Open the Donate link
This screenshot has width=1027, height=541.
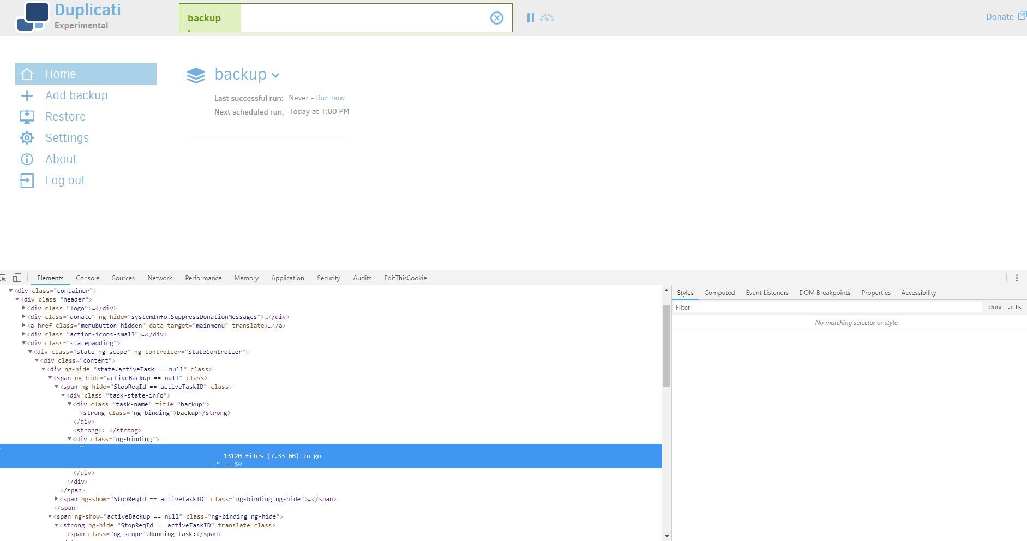tap(999, 16)
